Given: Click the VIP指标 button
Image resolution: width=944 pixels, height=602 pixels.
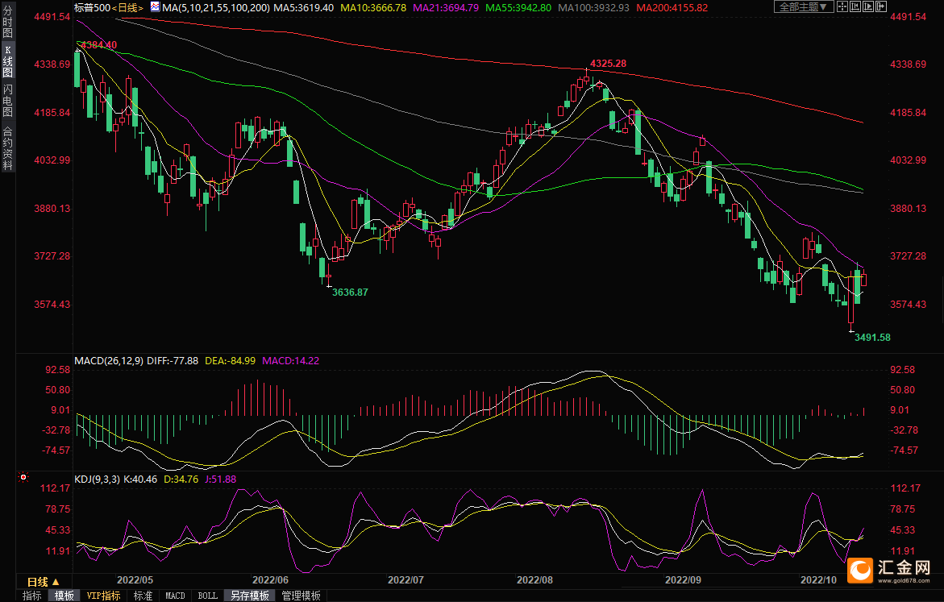Looking at the screenshot, I should point(103,596).
